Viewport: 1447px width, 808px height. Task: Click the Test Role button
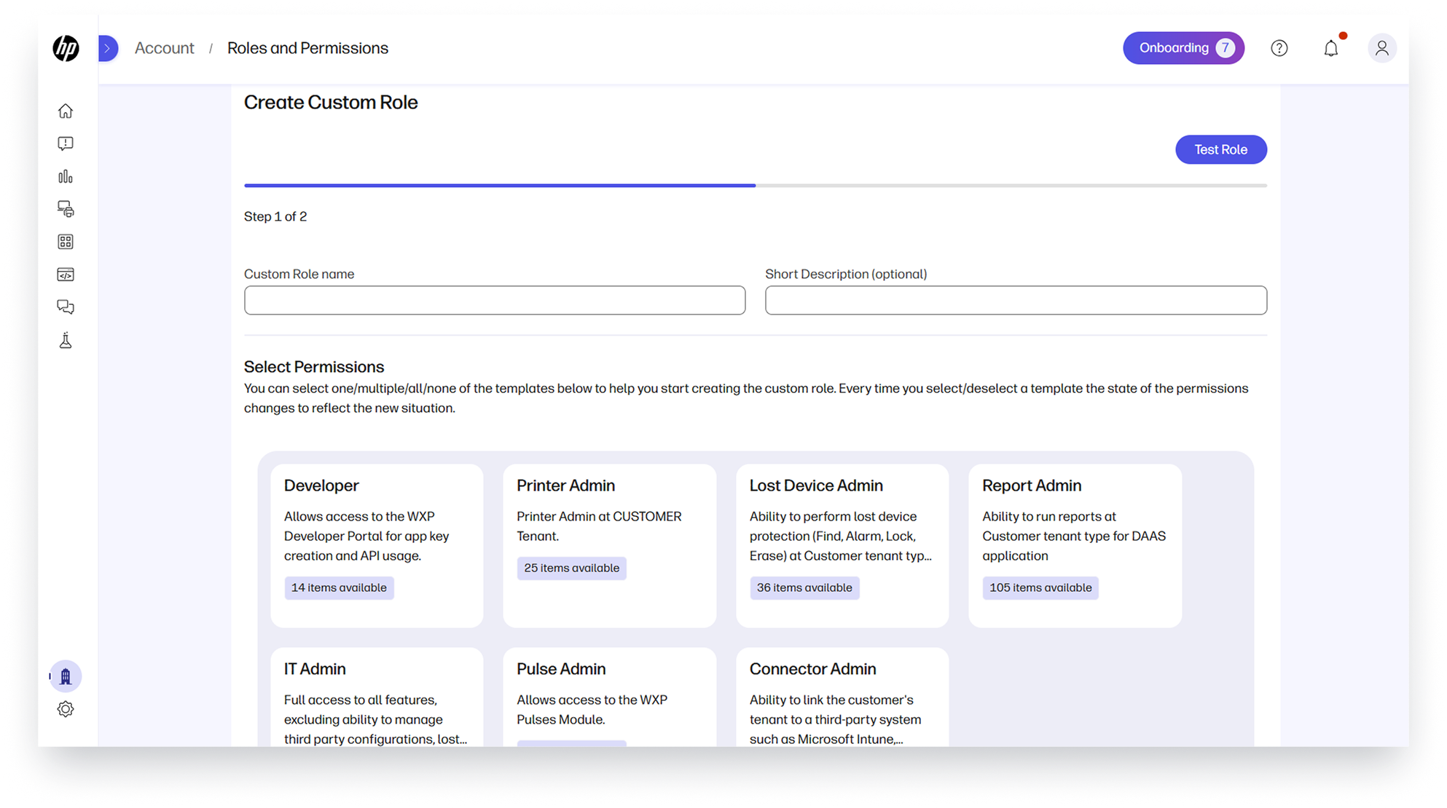coord(1220,149)
